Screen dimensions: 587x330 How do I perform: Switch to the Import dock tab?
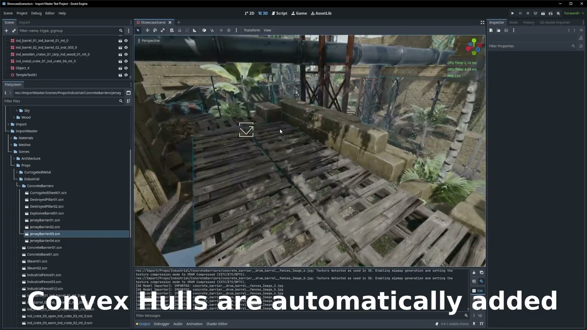coord(24,22)
